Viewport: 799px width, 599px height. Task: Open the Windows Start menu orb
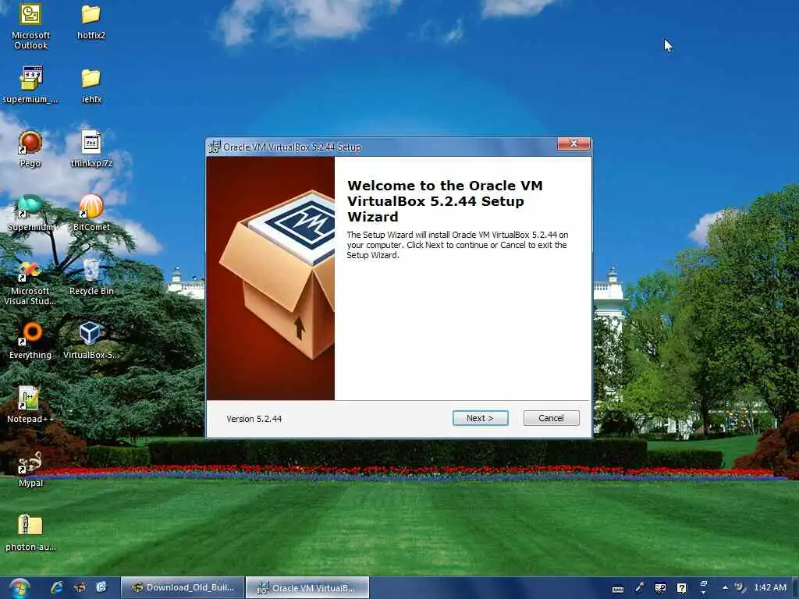point(19,588)
